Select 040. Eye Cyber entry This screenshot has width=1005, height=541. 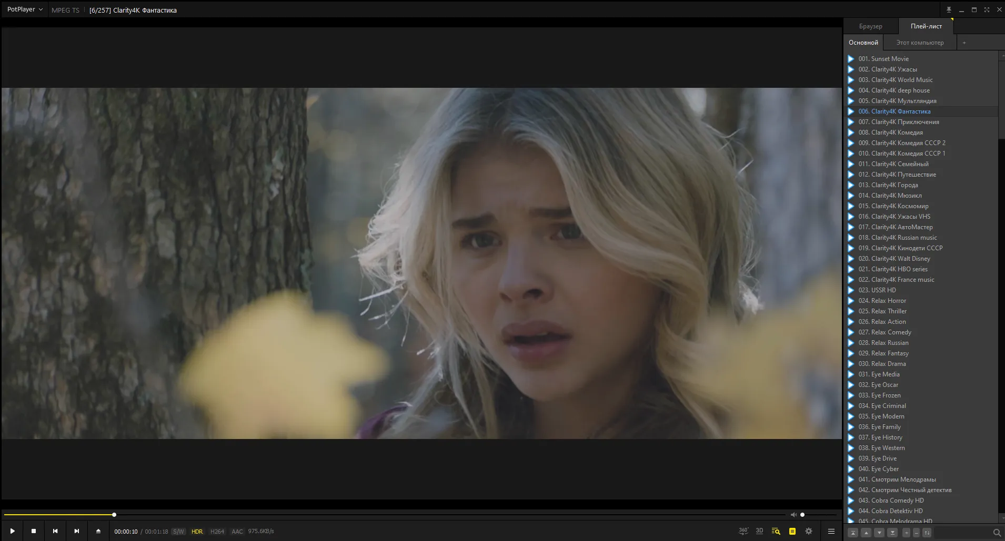pos(922,469)
